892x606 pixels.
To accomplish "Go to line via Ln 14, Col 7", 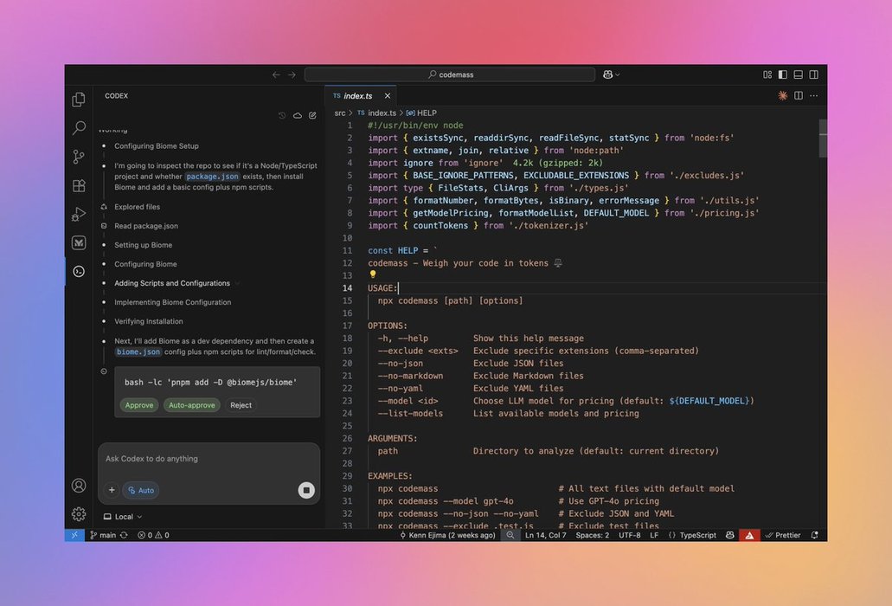I will (546, 535).
